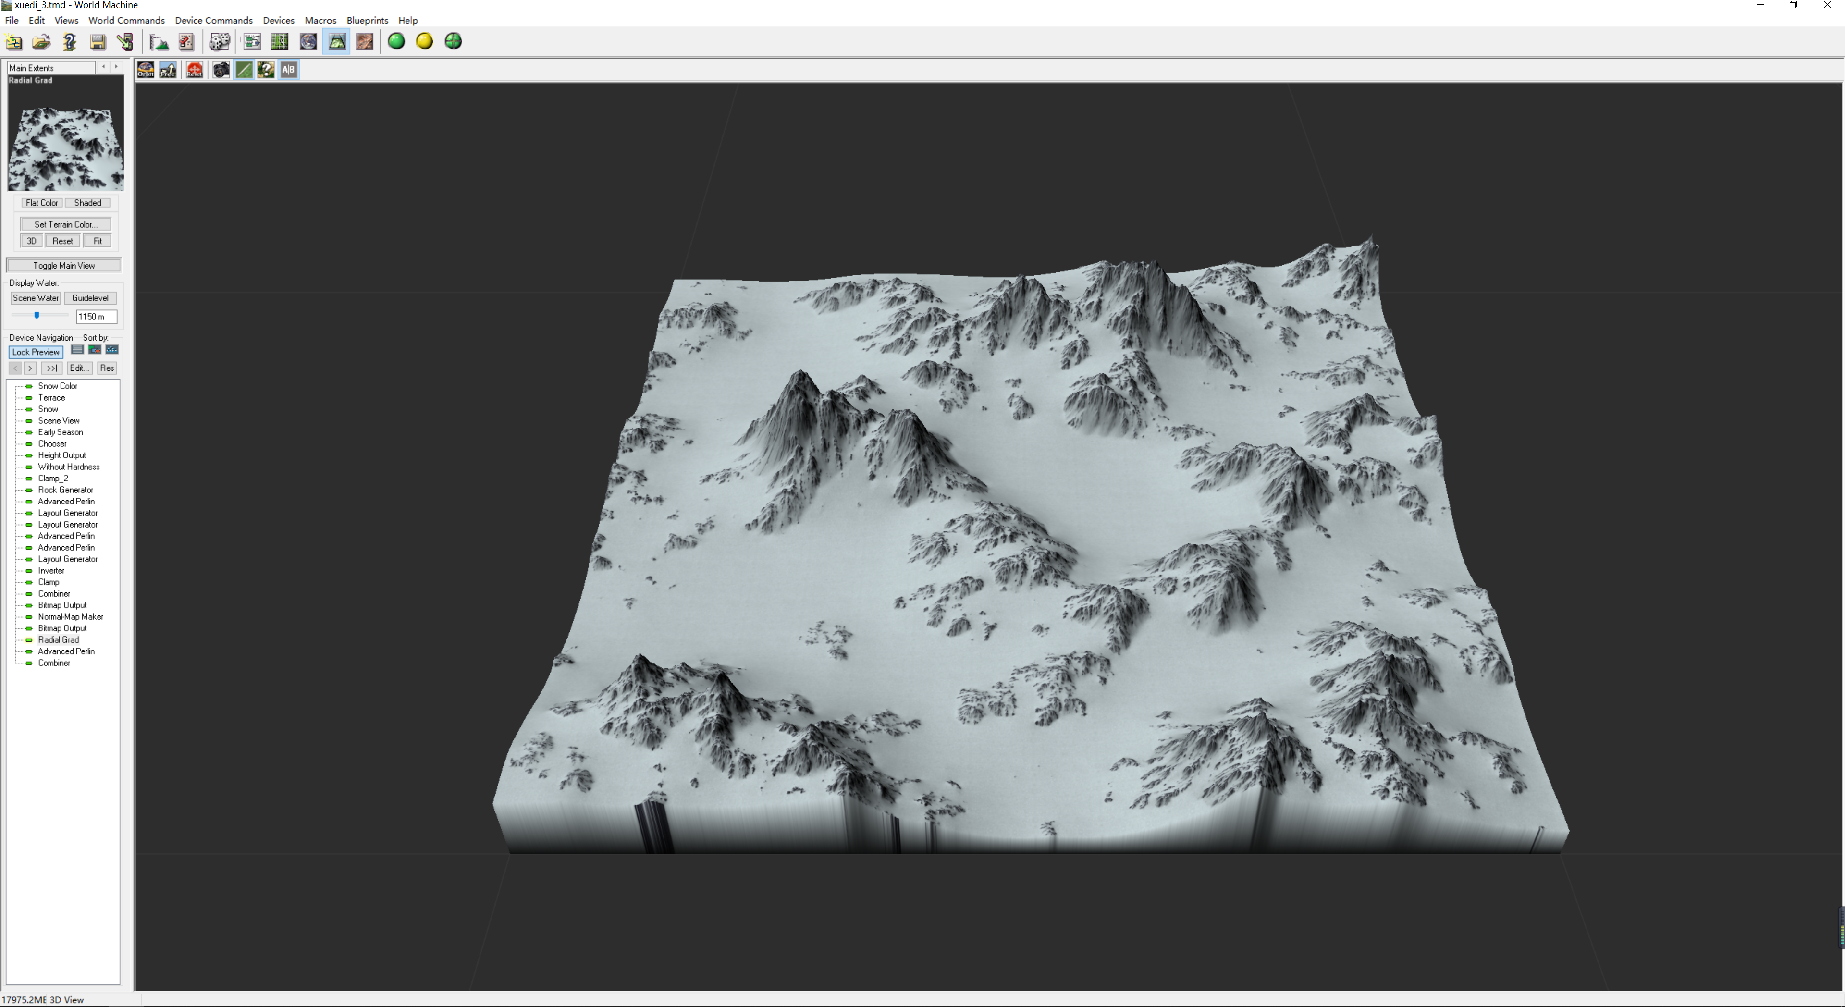Open the Device Commands menu
Viewport: 1845px width, 1007px height.
[x=213, y=20]
